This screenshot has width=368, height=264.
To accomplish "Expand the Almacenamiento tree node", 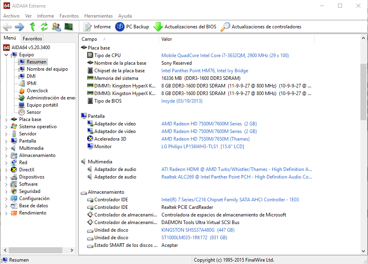I will click(x=6, y=155).
